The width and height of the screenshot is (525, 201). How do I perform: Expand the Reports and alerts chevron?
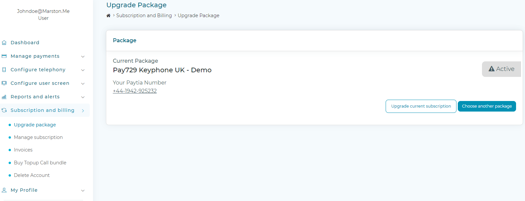[83, 97]
